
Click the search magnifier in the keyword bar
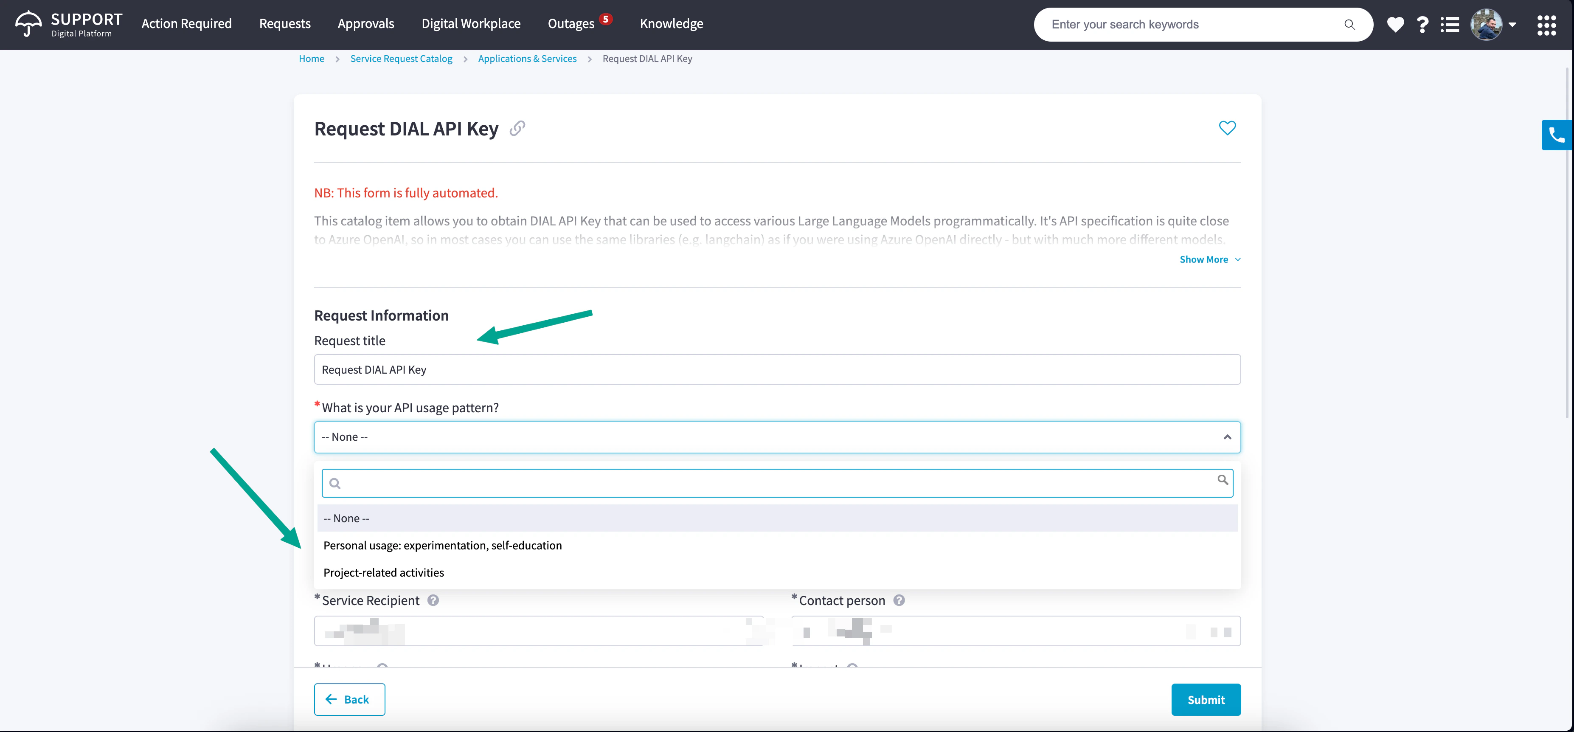tap(1350, 25)
